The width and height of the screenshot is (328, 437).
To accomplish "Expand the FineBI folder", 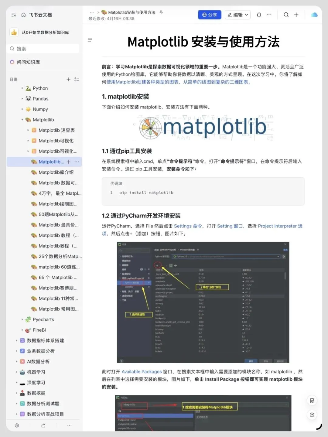I will (x=22, y=330).
